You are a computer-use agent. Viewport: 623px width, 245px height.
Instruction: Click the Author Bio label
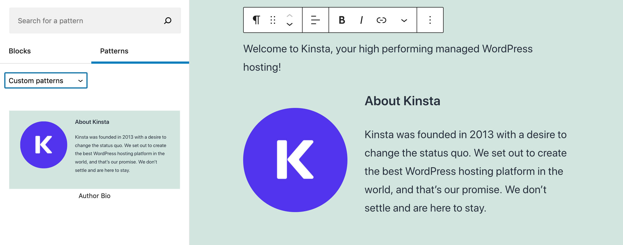95,196
